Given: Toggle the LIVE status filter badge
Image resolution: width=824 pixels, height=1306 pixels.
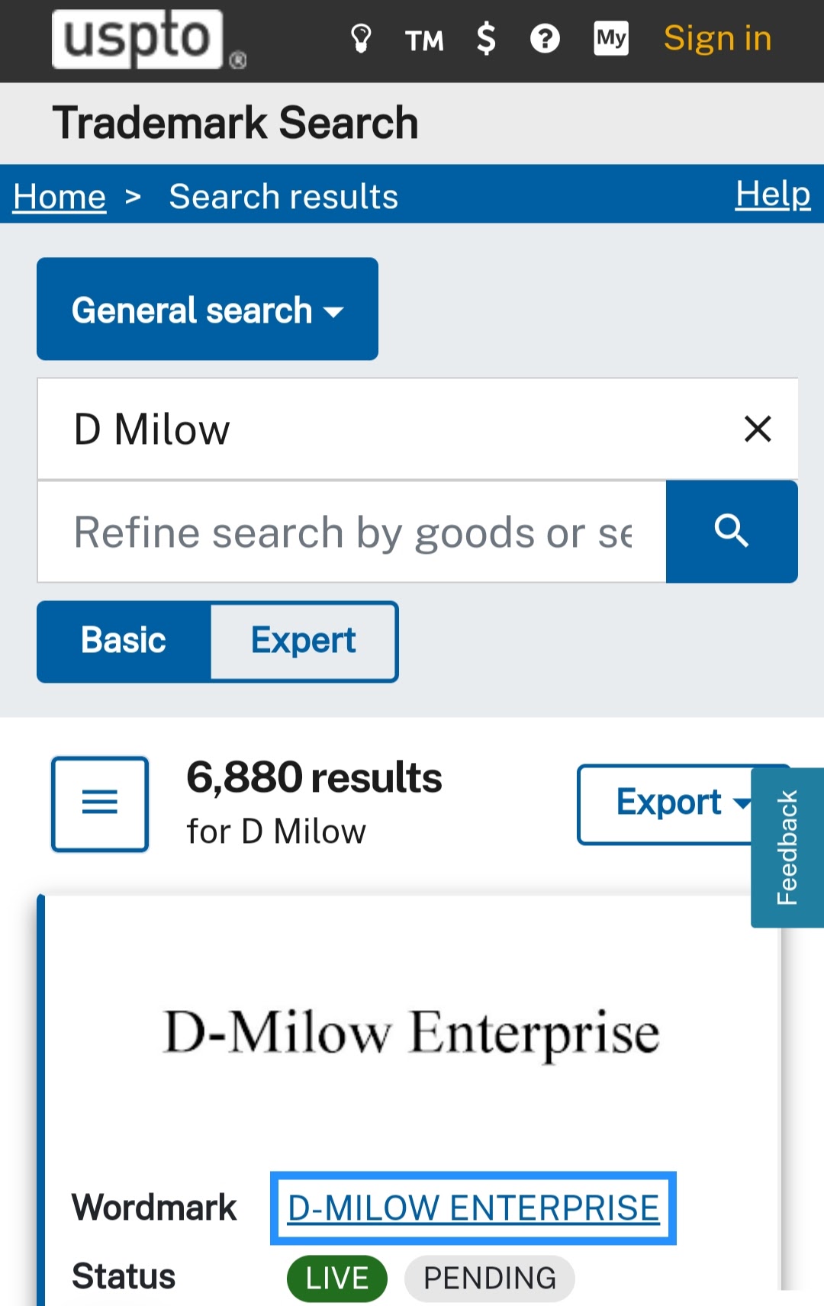Looking at the screenshot, I should pyautogui.click(x=337, y=1278).
